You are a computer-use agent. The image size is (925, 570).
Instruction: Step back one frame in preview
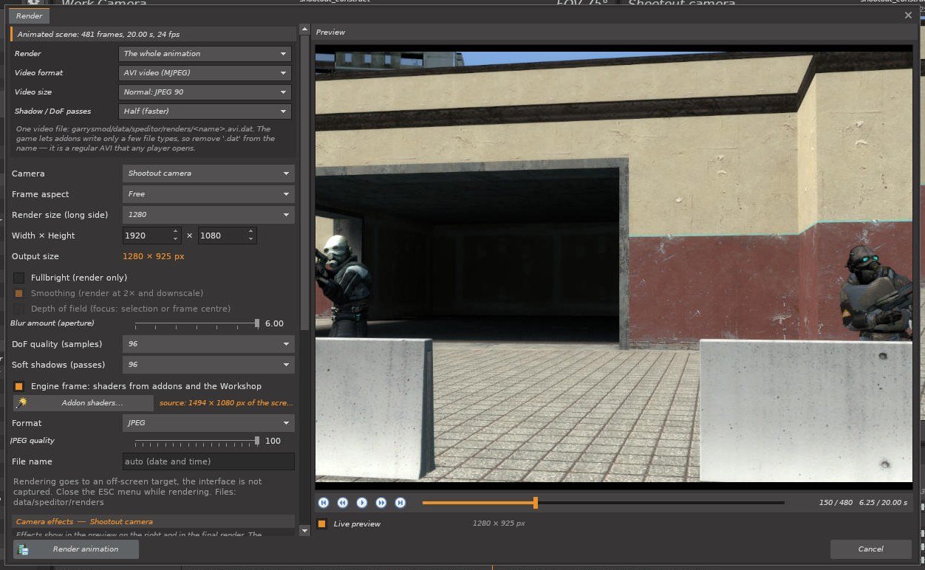(343, 503)
